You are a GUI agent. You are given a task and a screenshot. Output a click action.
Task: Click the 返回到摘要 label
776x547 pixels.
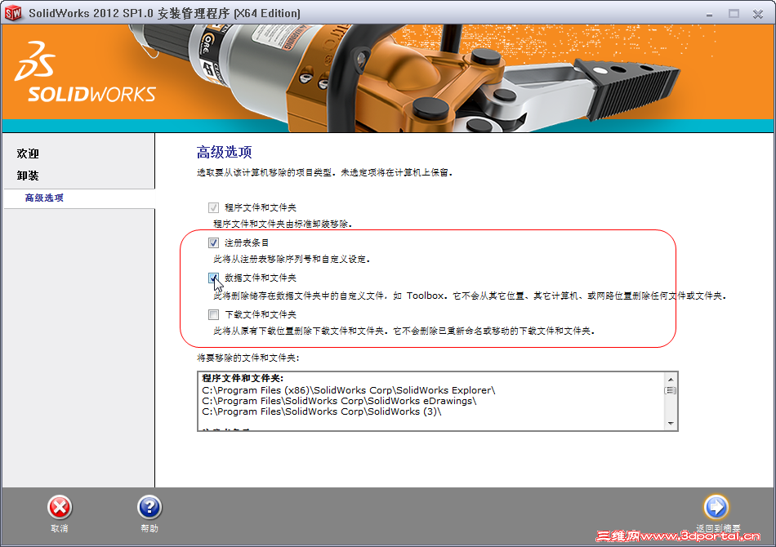coord(718,528)
